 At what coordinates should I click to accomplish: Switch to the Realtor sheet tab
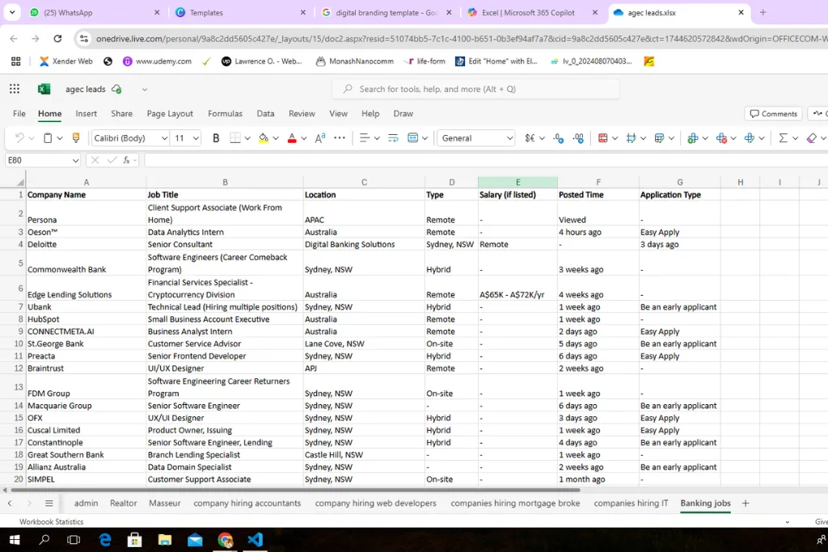124,503
